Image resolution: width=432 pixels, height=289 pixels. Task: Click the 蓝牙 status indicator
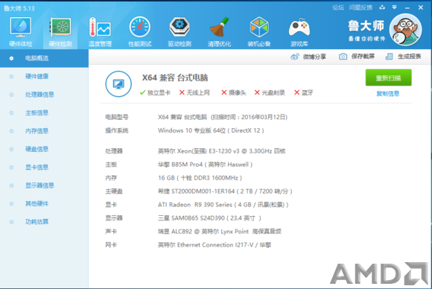(x=303, y=92)
